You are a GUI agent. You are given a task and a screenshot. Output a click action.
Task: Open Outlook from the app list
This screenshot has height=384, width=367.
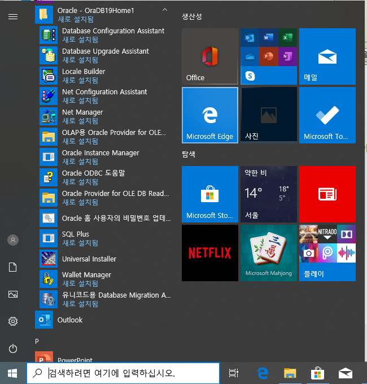pos(104,320)
